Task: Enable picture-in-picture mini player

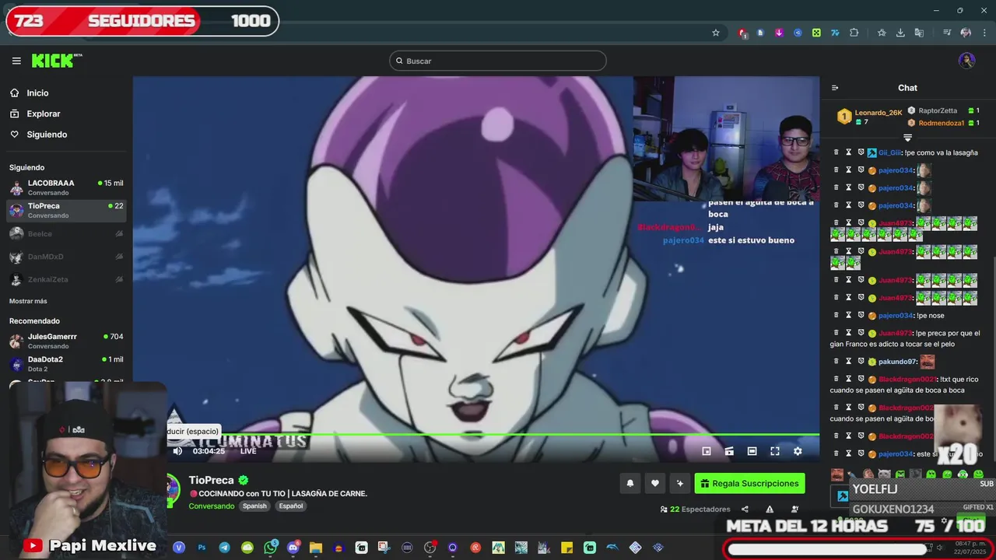Action: coord(707,451)
